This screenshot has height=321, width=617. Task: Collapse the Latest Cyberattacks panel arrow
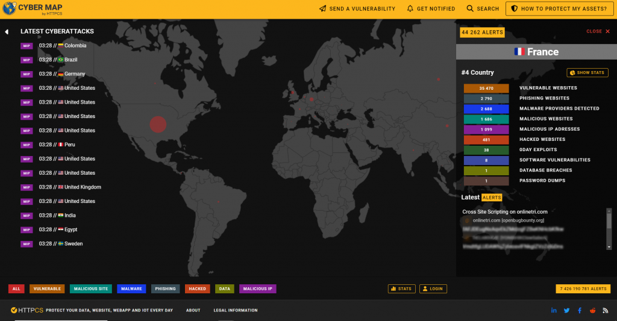7,31
